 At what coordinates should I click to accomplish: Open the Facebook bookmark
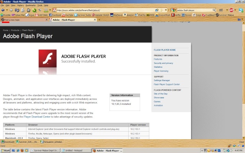55,15
